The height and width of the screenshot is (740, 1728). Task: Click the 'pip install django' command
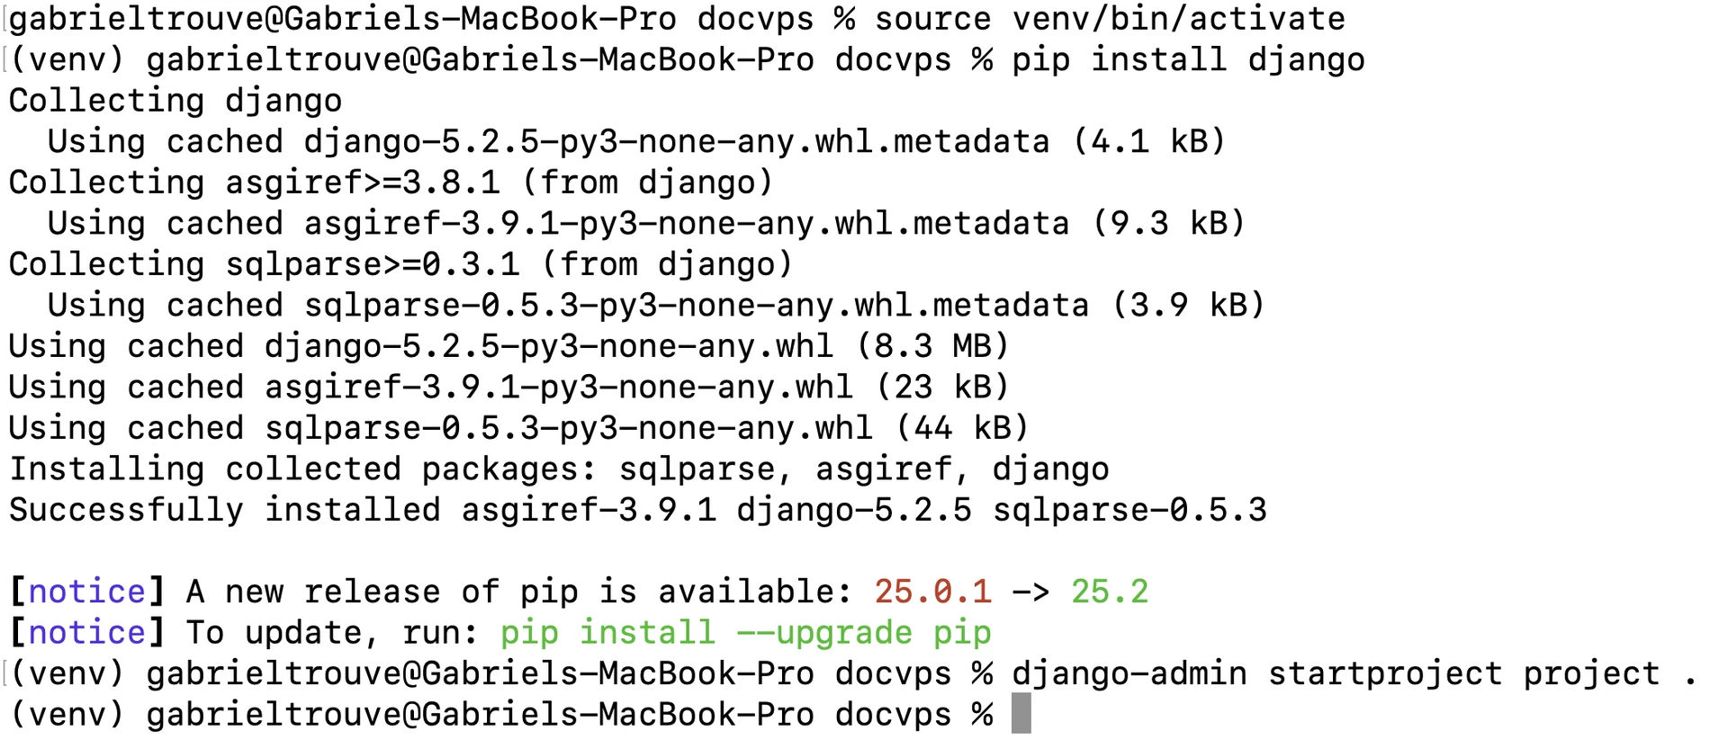pyautogui.click(x=1188, y=60)
